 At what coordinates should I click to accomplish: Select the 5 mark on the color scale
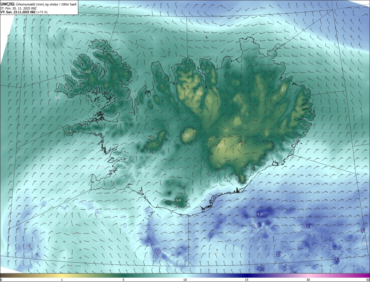tap(123, 280)
